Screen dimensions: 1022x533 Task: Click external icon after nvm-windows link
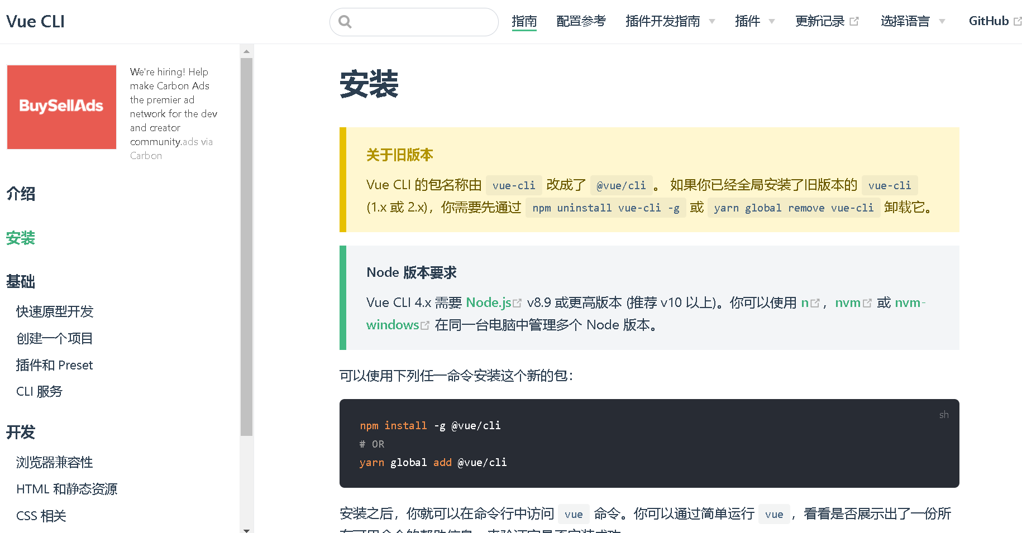[x=425, y=325]
